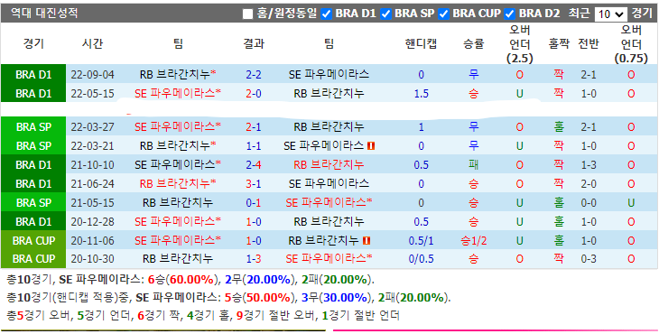The height and width of the screenshot is (334, 659).
Task: Click the 오버언더 (2.5) column header
Action: coord(519,44)
